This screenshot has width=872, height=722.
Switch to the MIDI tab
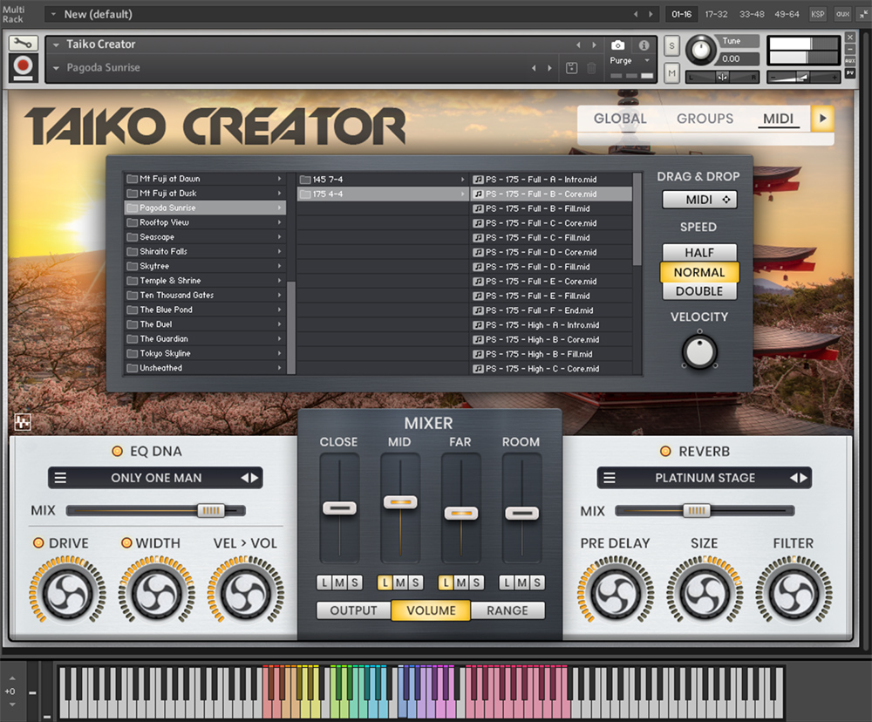(x=778, y=119)
